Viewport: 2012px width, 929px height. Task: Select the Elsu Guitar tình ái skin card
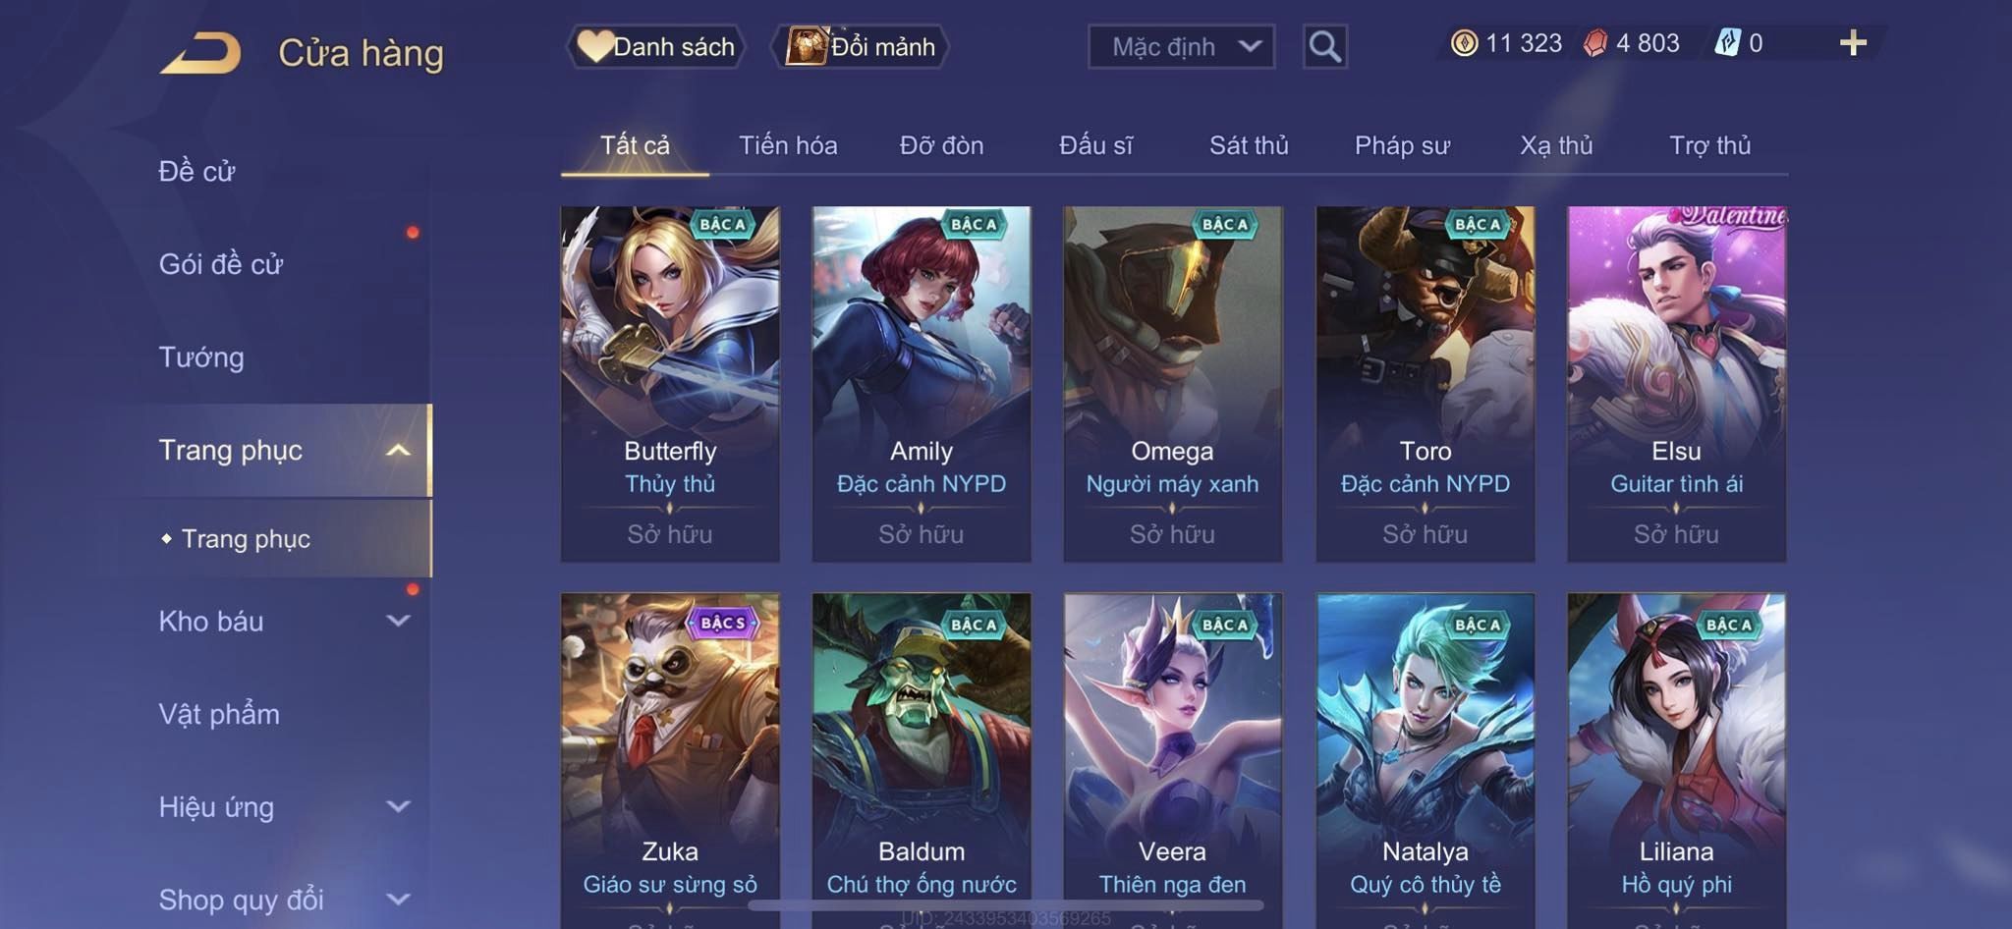pos(1676,384)
